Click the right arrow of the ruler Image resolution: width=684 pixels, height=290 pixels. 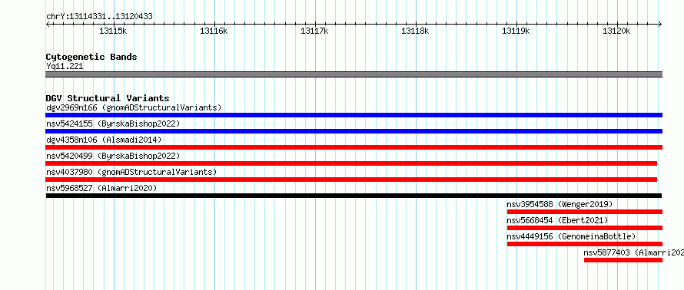pyautogui.click(x=660, y=24)
